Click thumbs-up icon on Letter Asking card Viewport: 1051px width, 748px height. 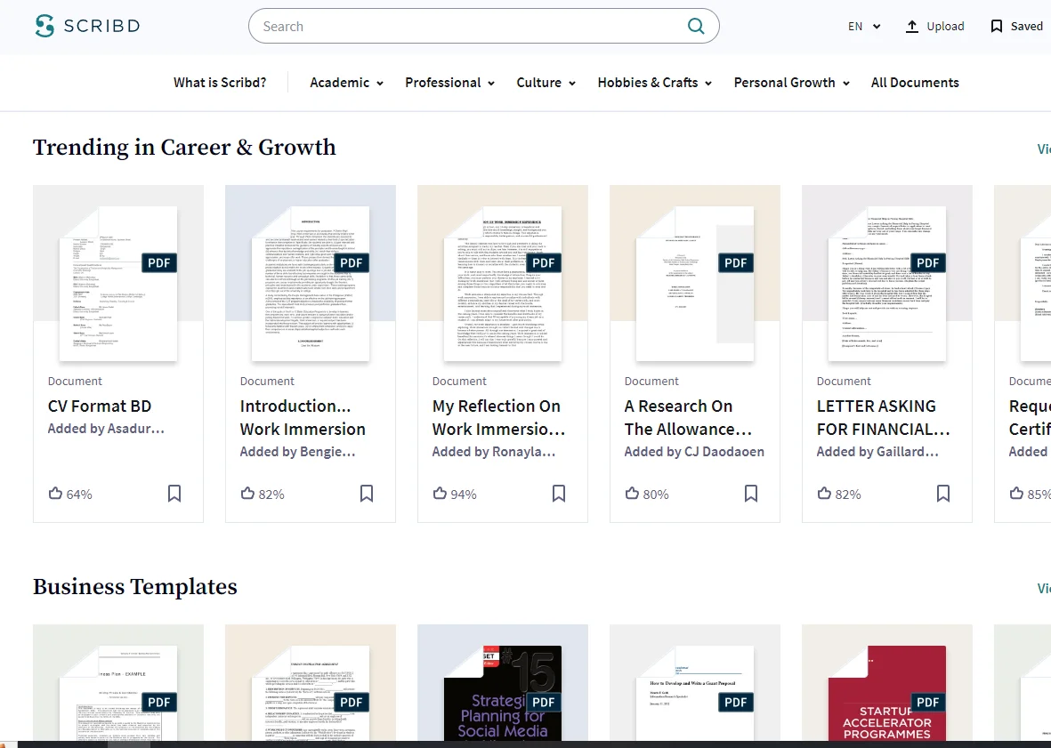tap(824, 494)
